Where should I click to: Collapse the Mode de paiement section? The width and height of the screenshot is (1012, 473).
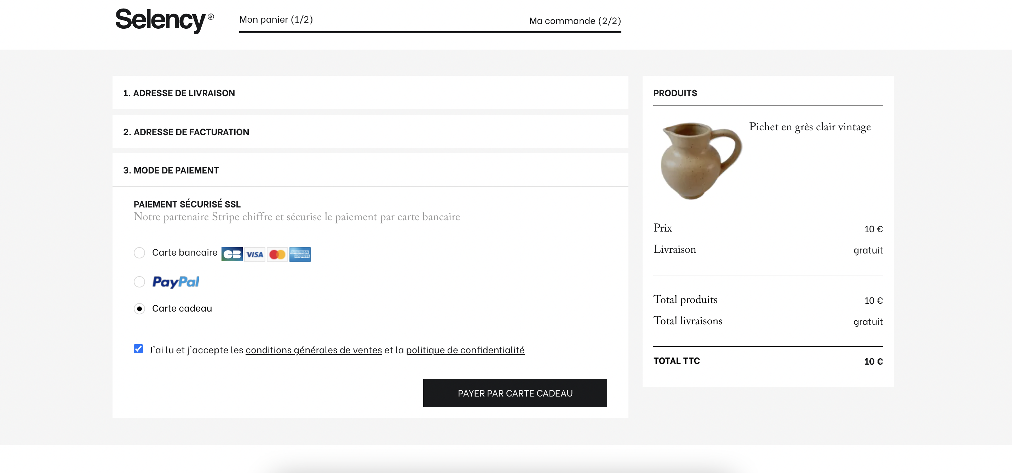pyautogui.click(x=370, y=170)
